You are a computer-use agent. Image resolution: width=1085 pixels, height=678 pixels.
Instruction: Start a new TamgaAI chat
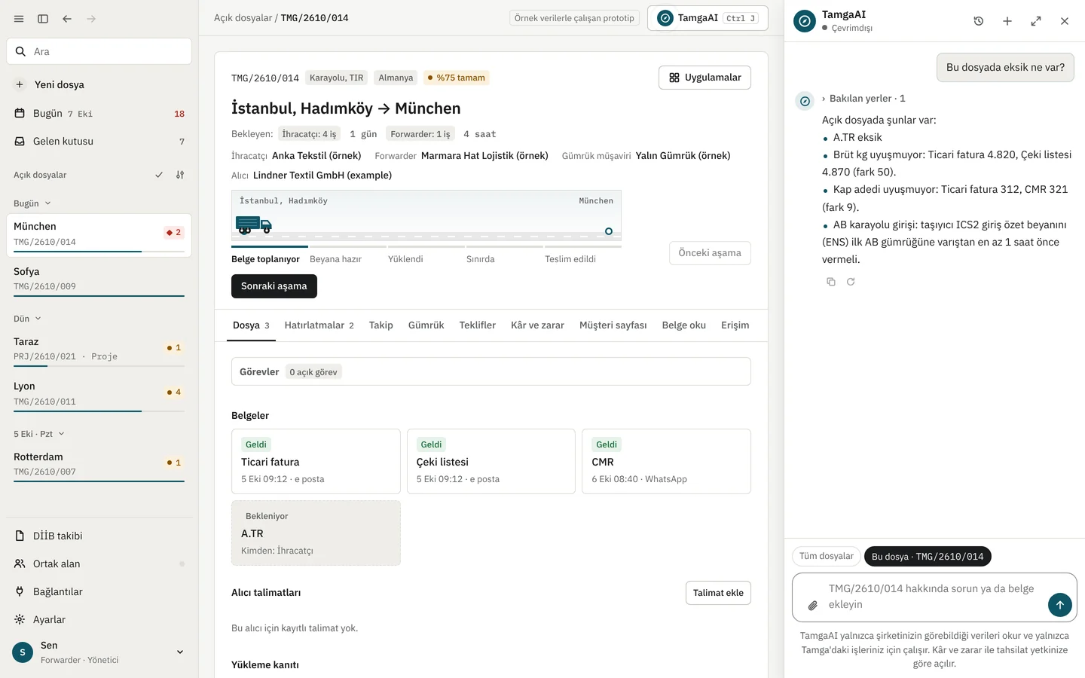1007,21
